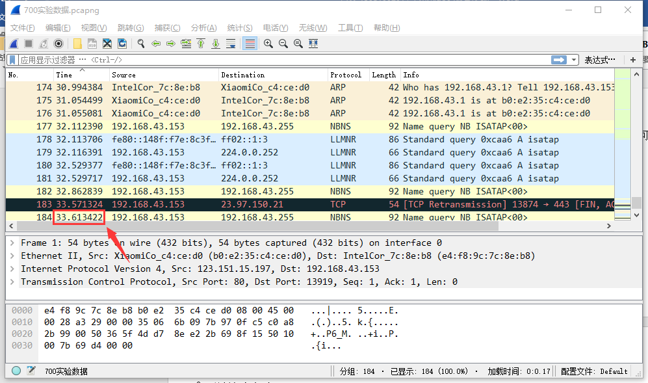Jump to the last packet icon

216,44
